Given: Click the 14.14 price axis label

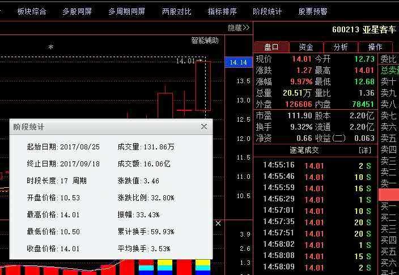Looking at the screenshot, I should pos(239,62).
